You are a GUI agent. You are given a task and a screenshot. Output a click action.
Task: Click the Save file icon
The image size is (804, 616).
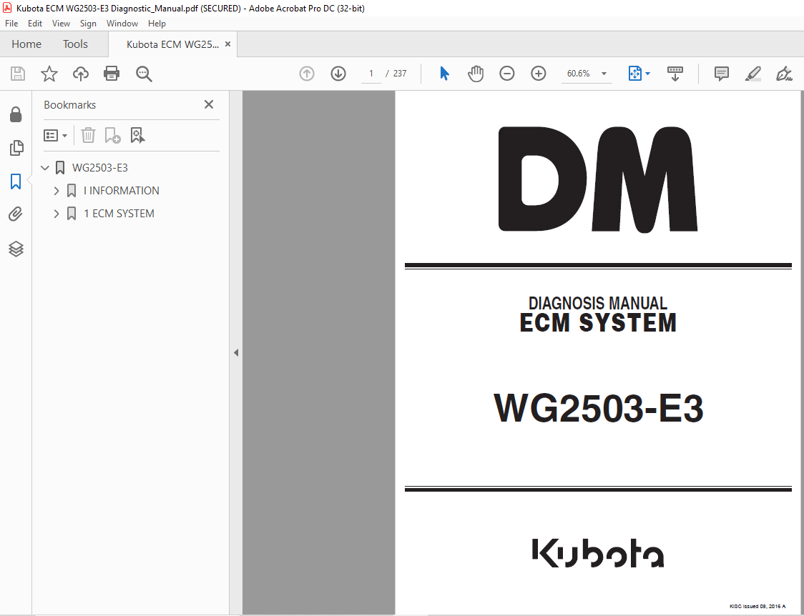pyautogui.click(x=18, y=74)
